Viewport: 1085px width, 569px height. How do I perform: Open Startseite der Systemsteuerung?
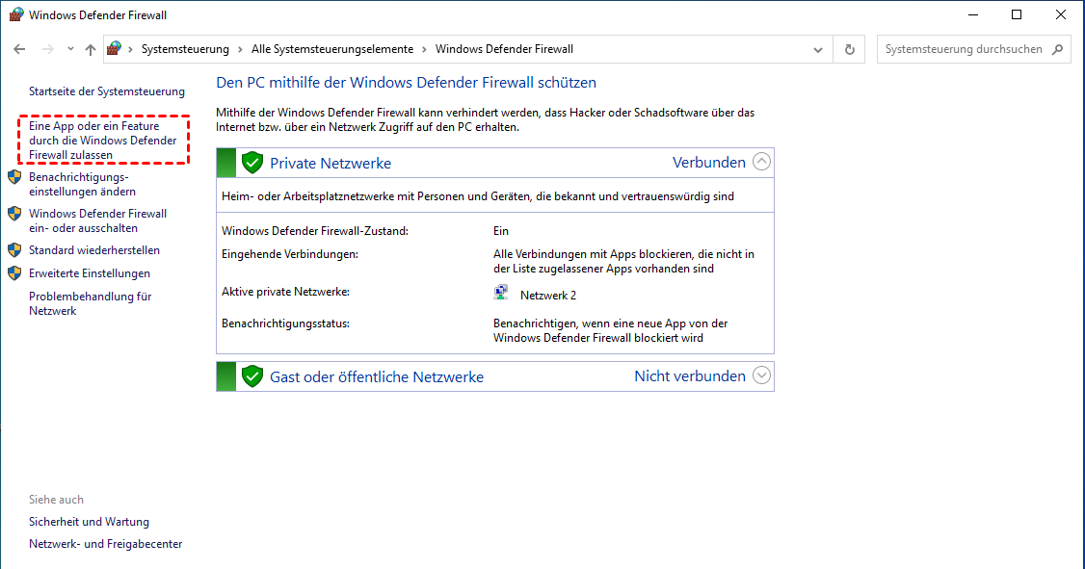[x=106, y=91]
